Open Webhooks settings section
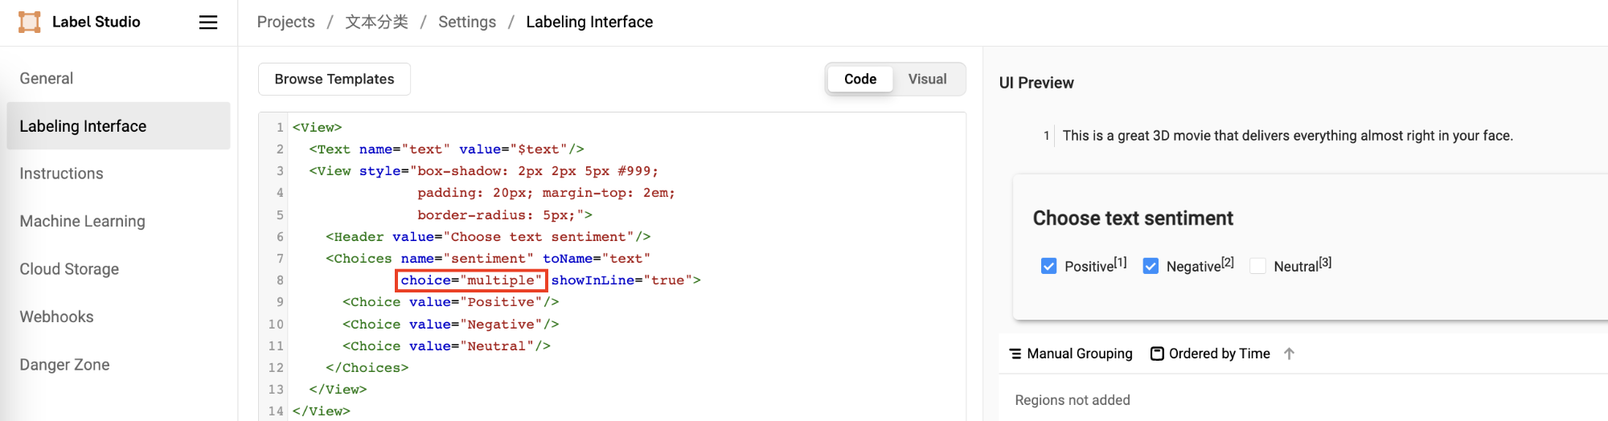 click(118, 317)
